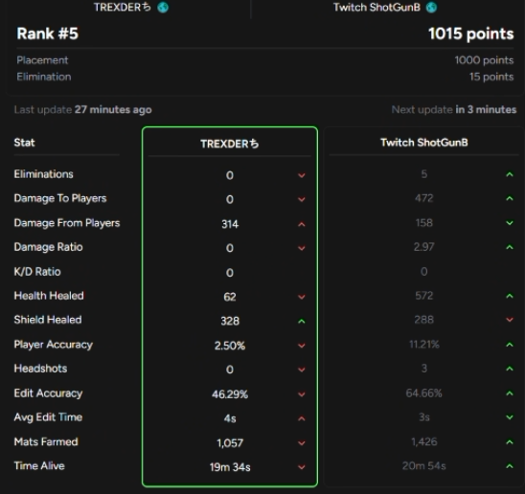Image resolution: width=525 pixels, height=494 pixels.
Task: Click ShotGunB's red Shield Healed down arrow
Action: point(510,320)
